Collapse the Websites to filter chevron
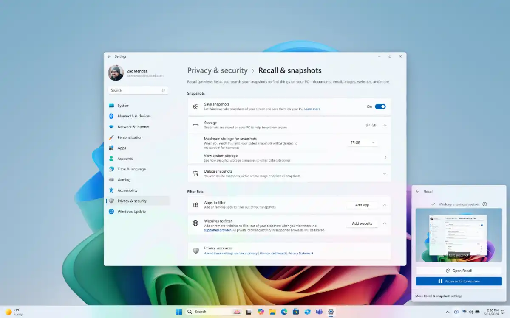This screenshot has width=510, height=318. click(385, 223)
